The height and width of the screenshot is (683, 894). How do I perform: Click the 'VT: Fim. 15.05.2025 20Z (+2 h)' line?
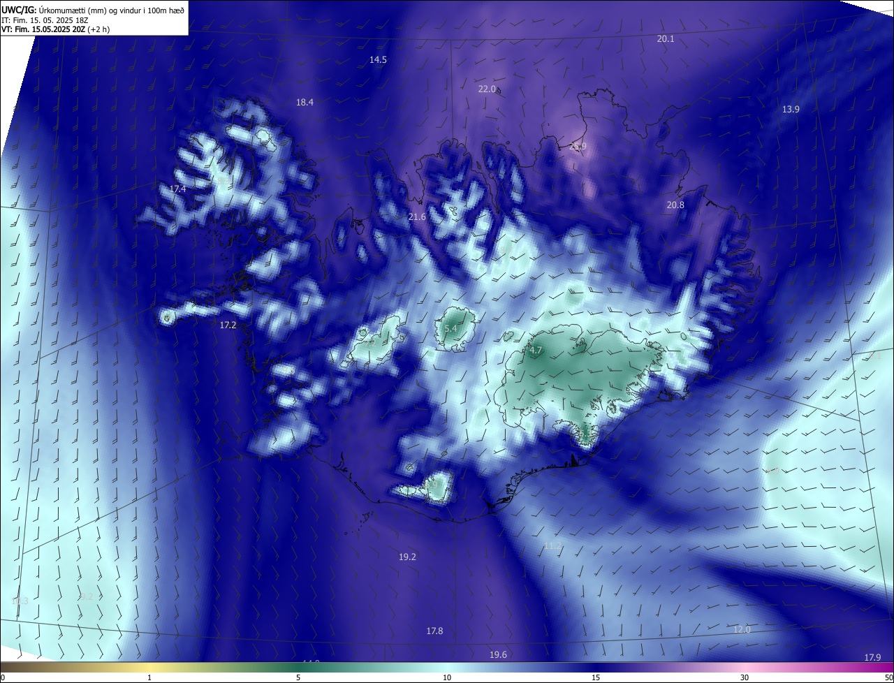55,29
